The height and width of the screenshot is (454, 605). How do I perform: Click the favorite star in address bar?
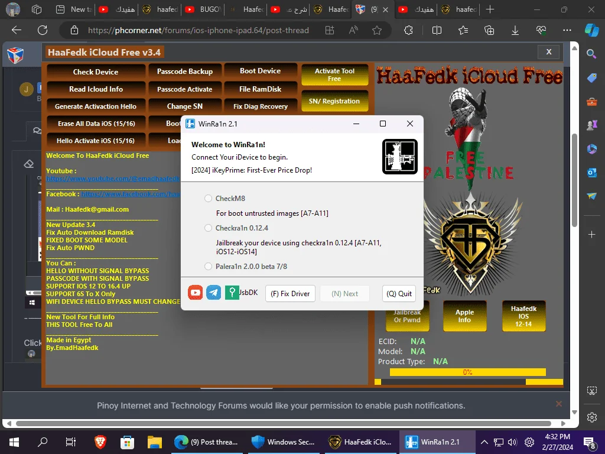pyautogui.click(x=377, y=30)
